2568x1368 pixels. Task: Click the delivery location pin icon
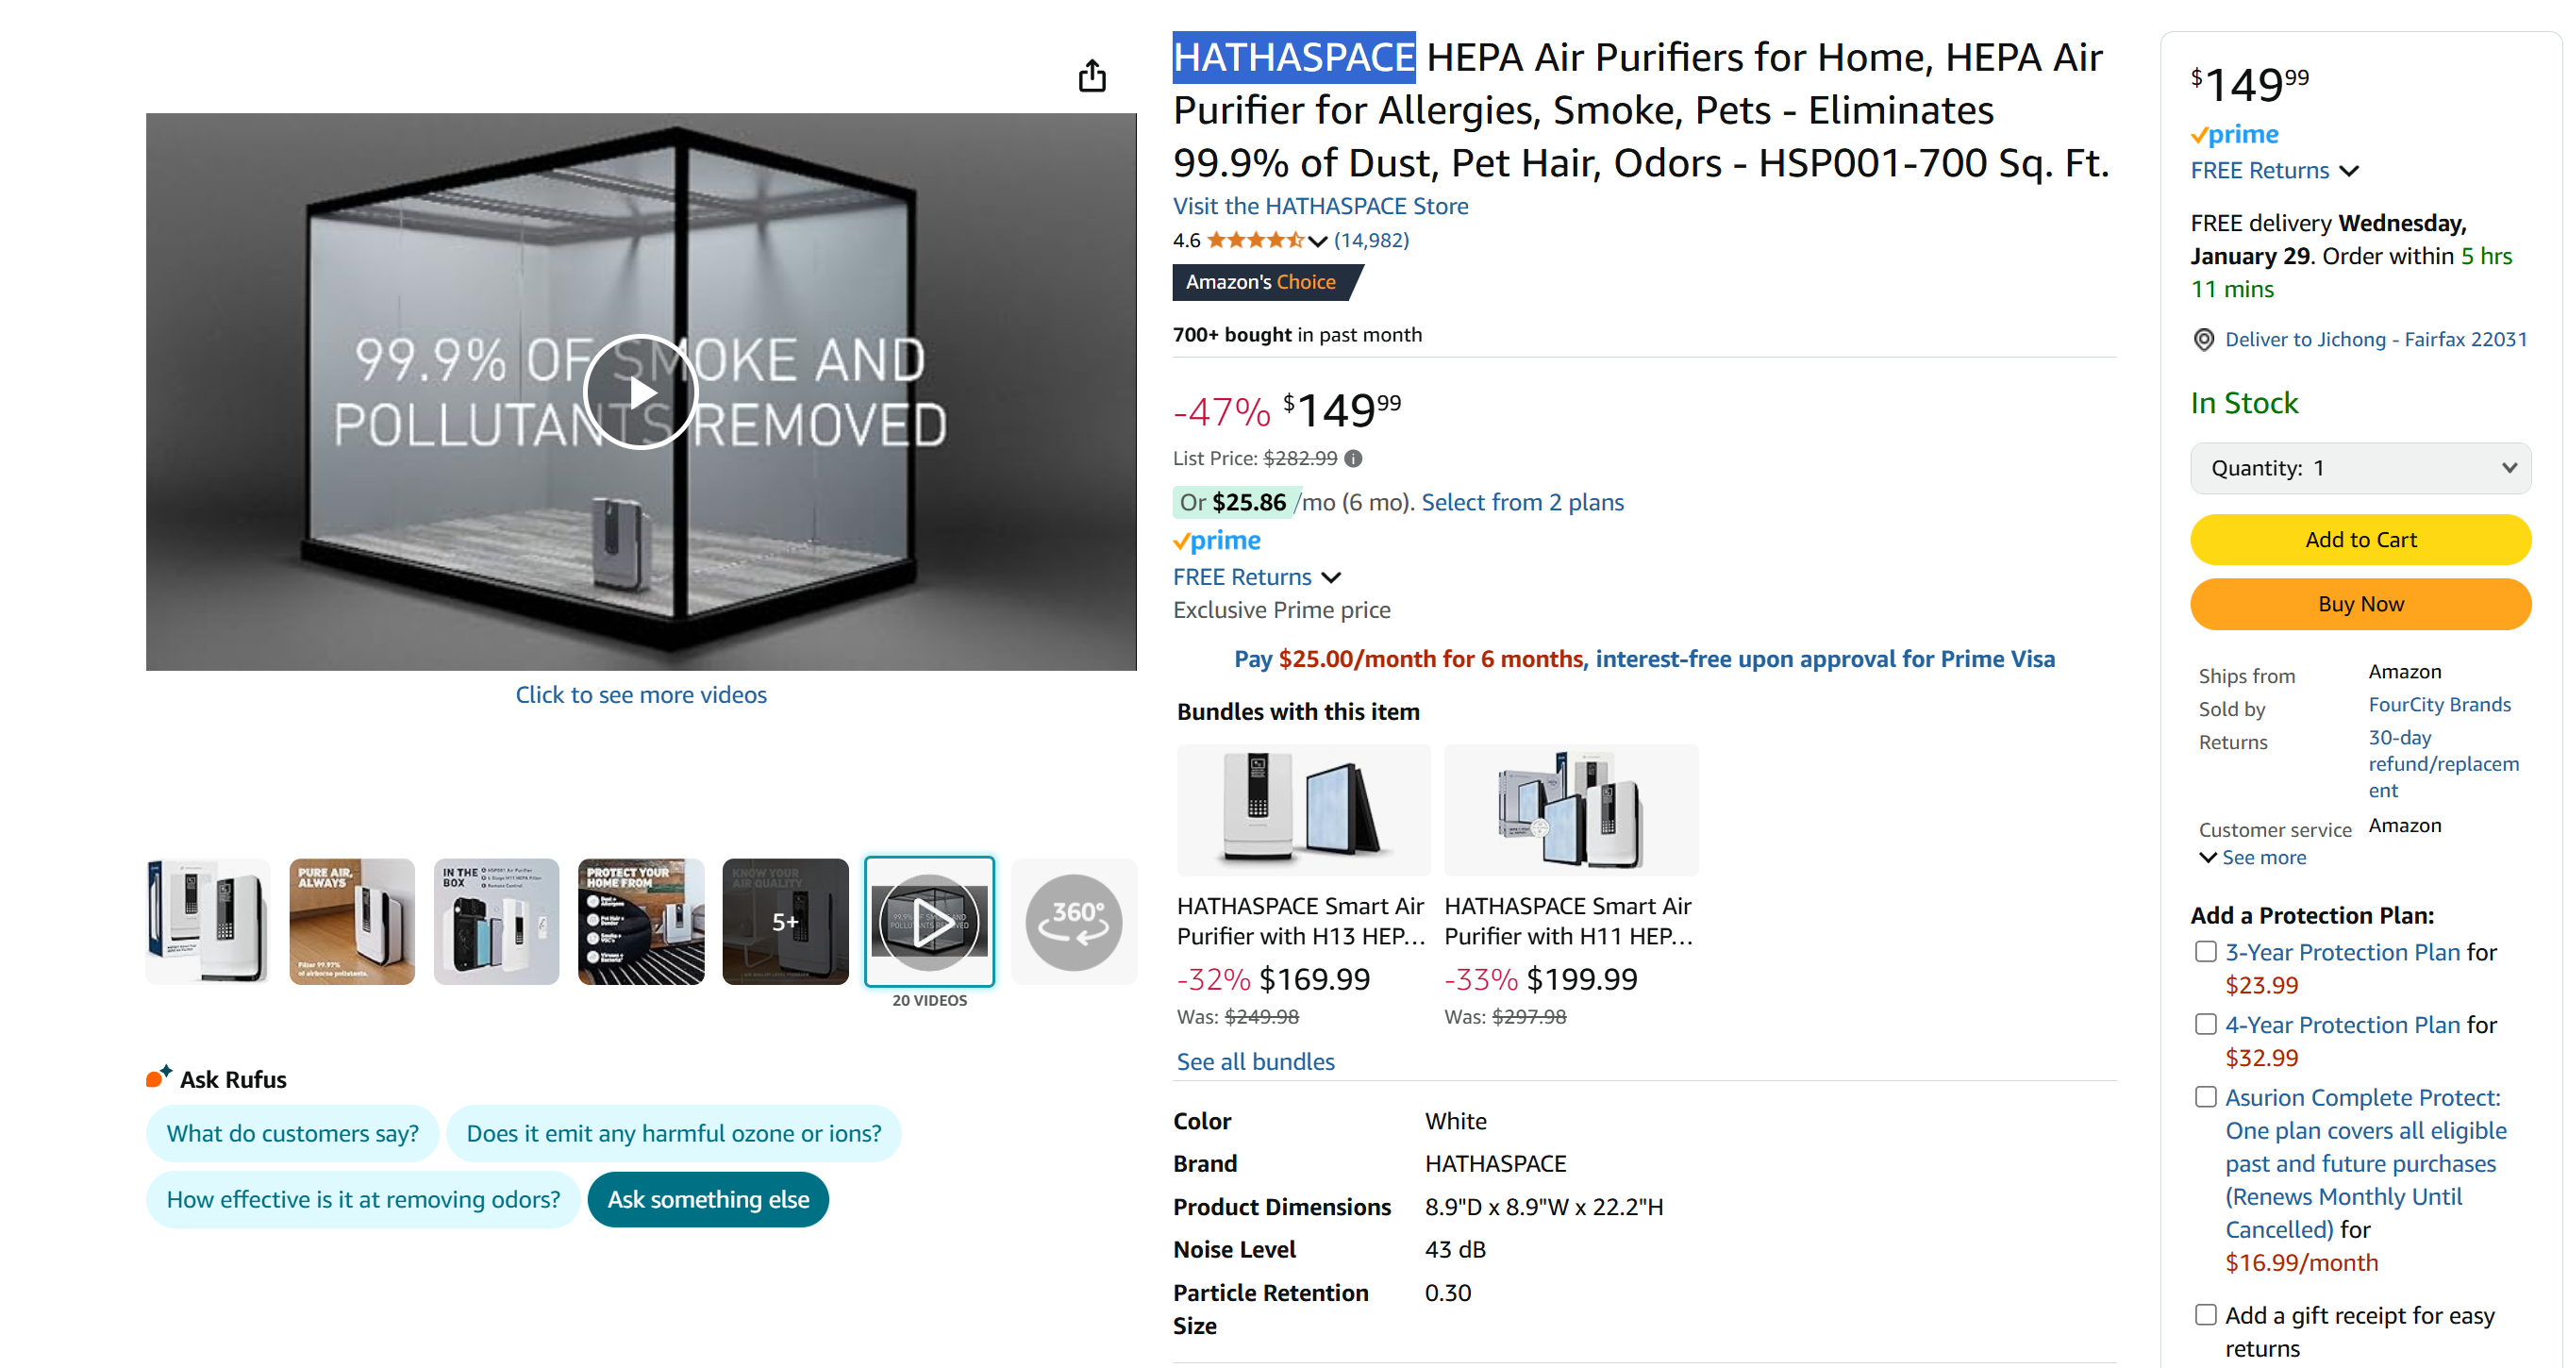pyautogui.click(x=2203, y=340)
